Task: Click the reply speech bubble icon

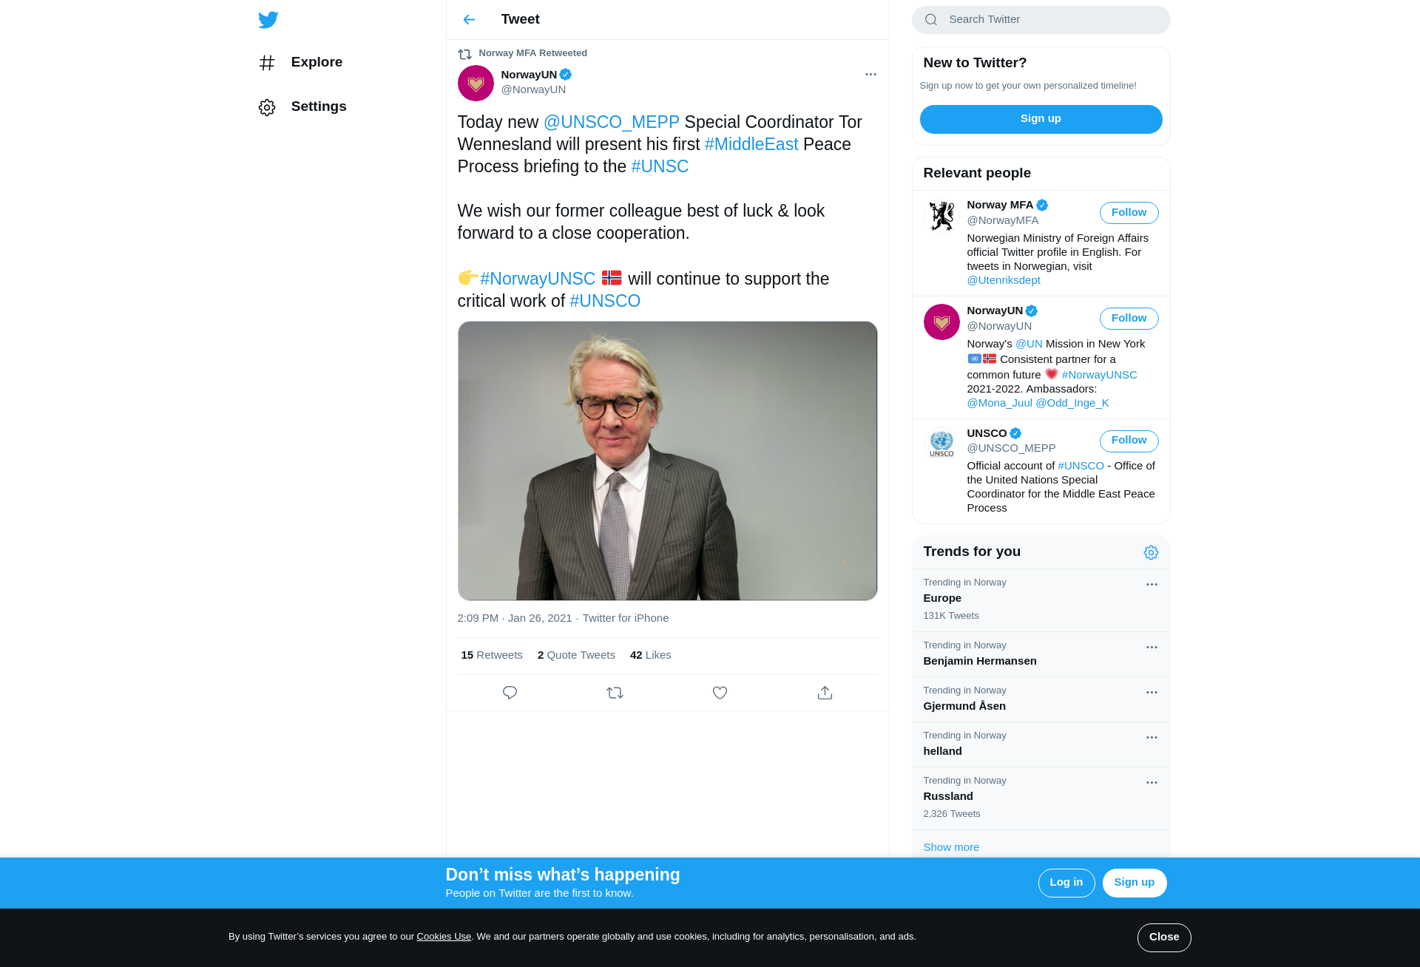Action: click(510, 693)
